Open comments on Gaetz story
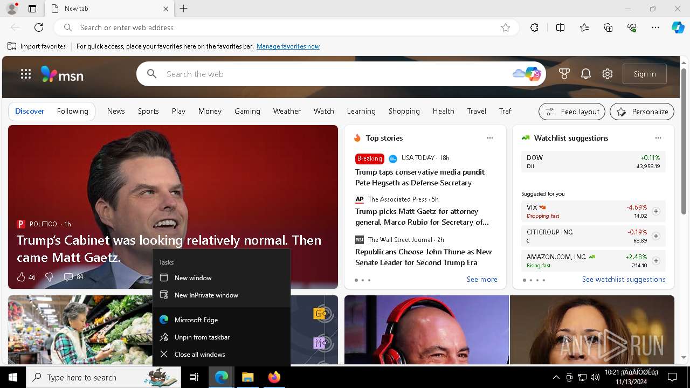This screenshot has height=388, width=690. (x=73, y=277)
